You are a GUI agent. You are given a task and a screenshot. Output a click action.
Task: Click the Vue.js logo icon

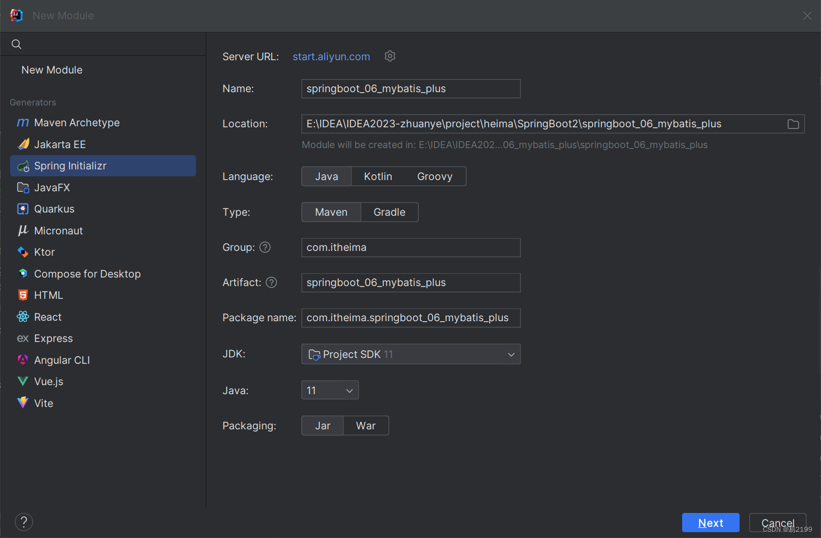[23, 381]
